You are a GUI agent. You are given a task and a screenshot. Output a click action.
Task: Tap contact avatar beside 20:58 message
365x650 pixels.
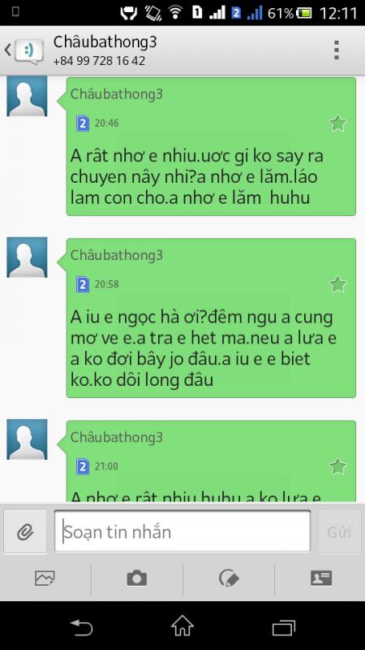pos(27,257)
